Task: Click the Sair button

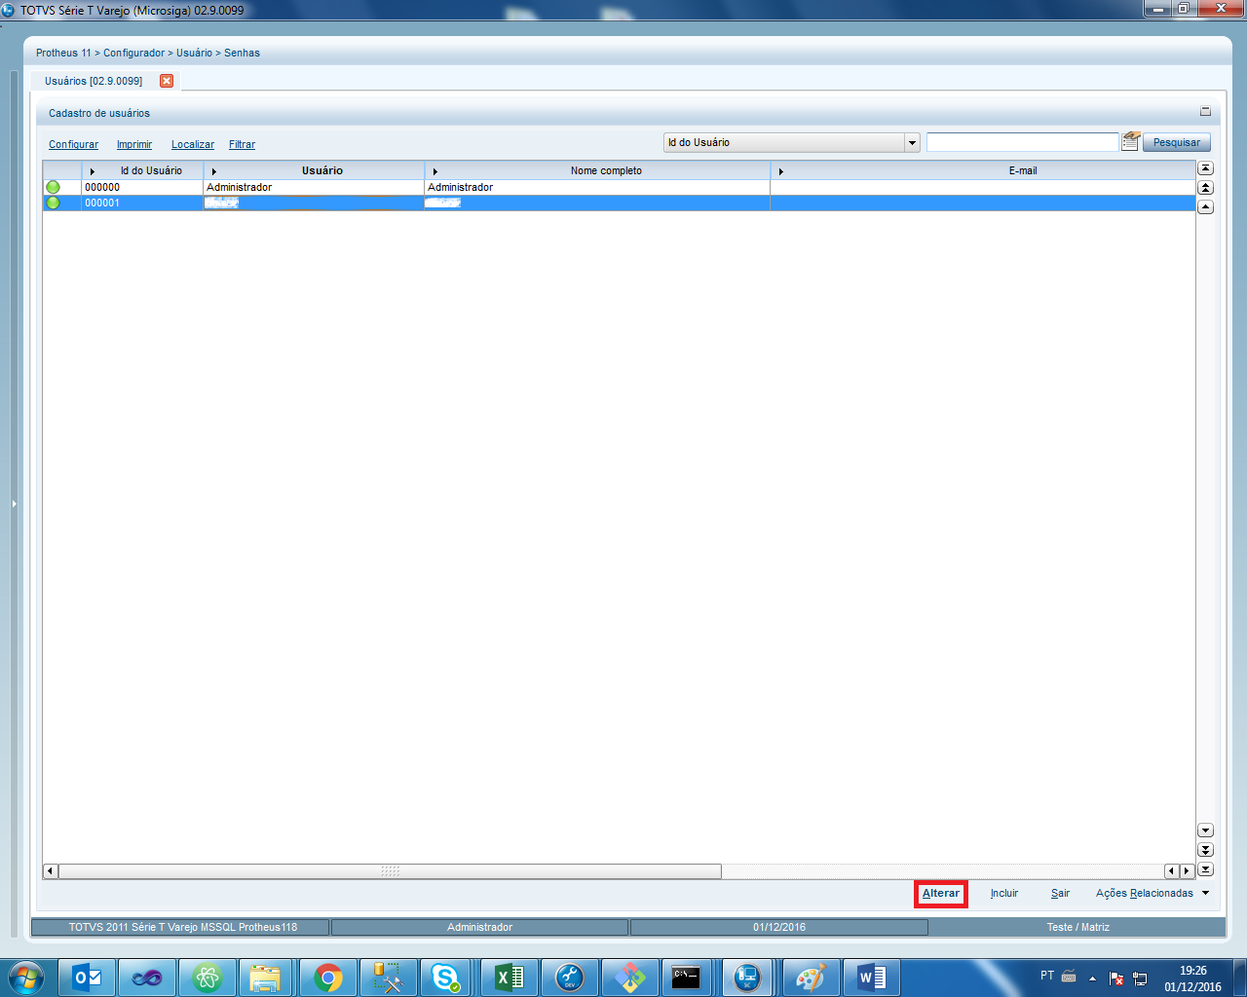Action: 1060,893
